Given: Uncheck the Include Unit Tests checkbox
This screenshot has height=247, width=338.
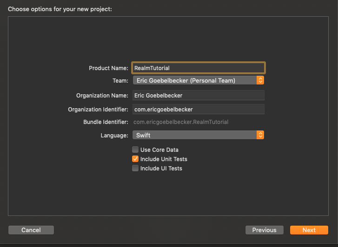Looking at the screenshot, I should tap(135, 159).
